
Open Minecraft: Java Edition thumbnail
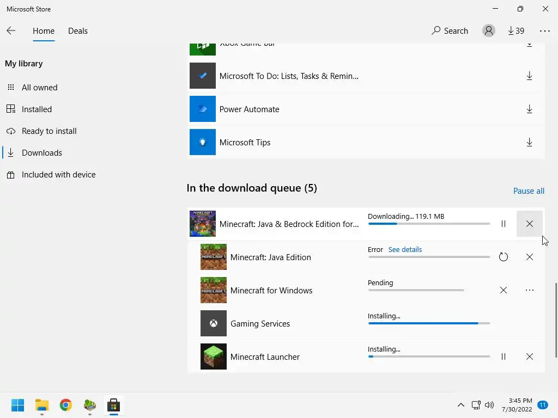(214, 257)
